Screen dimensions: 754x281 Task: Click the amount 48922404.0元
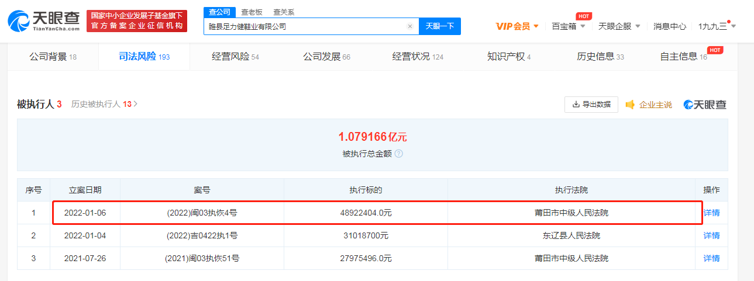366,213
